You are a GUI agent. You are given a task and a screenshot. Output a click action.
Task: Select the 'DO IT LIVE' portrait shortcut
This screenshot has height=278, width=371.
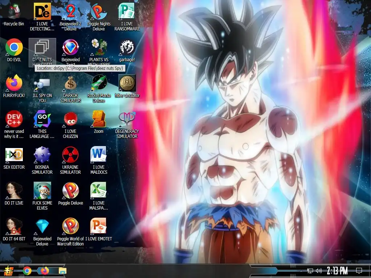tap(14, 193)
